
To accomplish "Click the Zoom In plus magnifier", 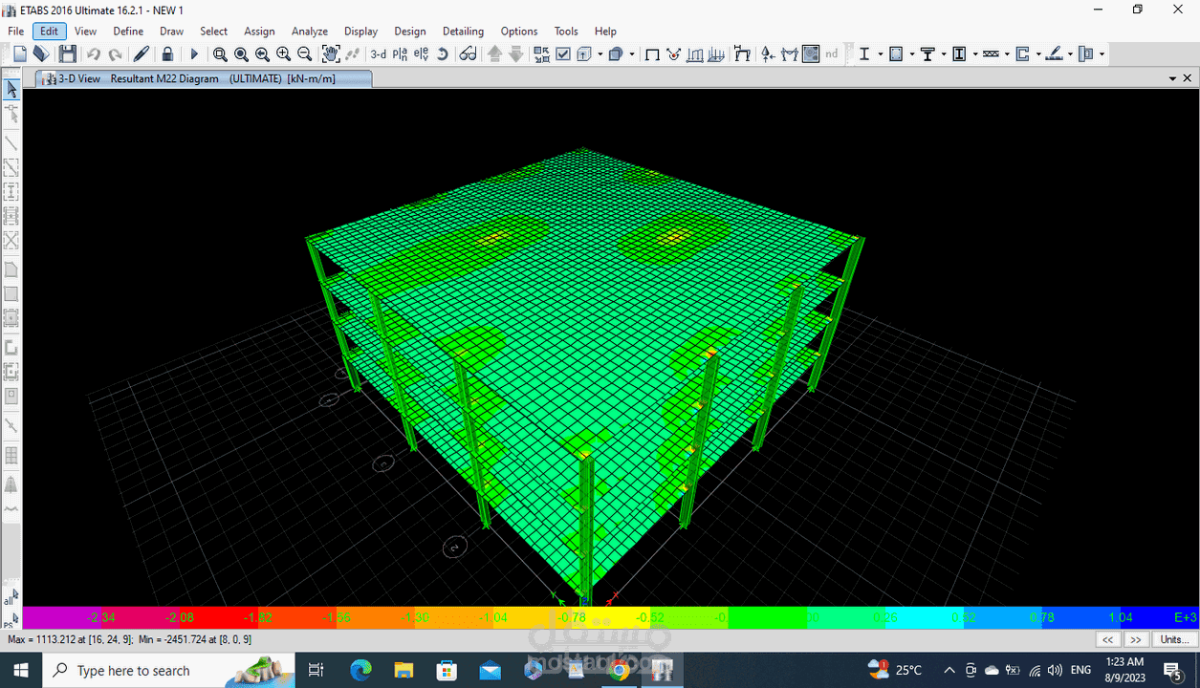I will tap(283, 54).
